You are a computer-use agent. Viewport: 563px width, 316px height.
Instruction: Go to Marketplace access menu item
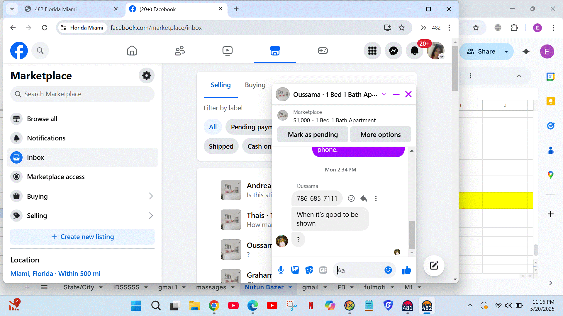pos(56,177)
